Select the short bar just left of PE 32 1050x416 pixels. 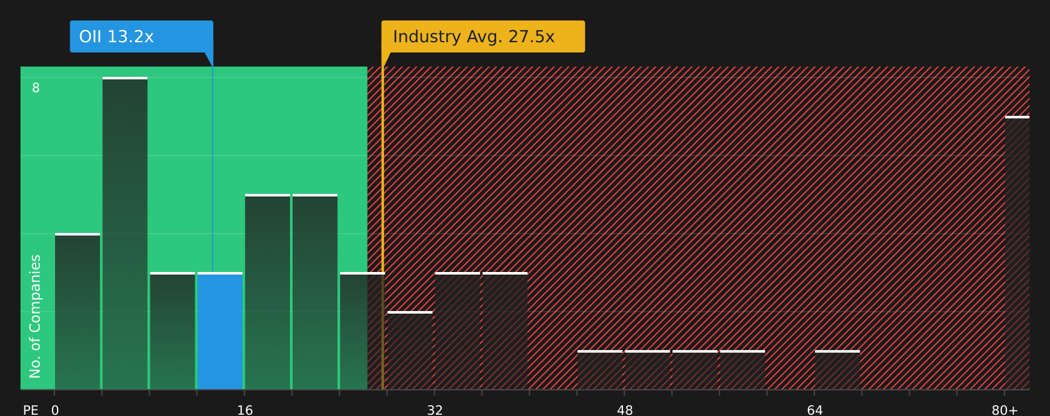410,350
